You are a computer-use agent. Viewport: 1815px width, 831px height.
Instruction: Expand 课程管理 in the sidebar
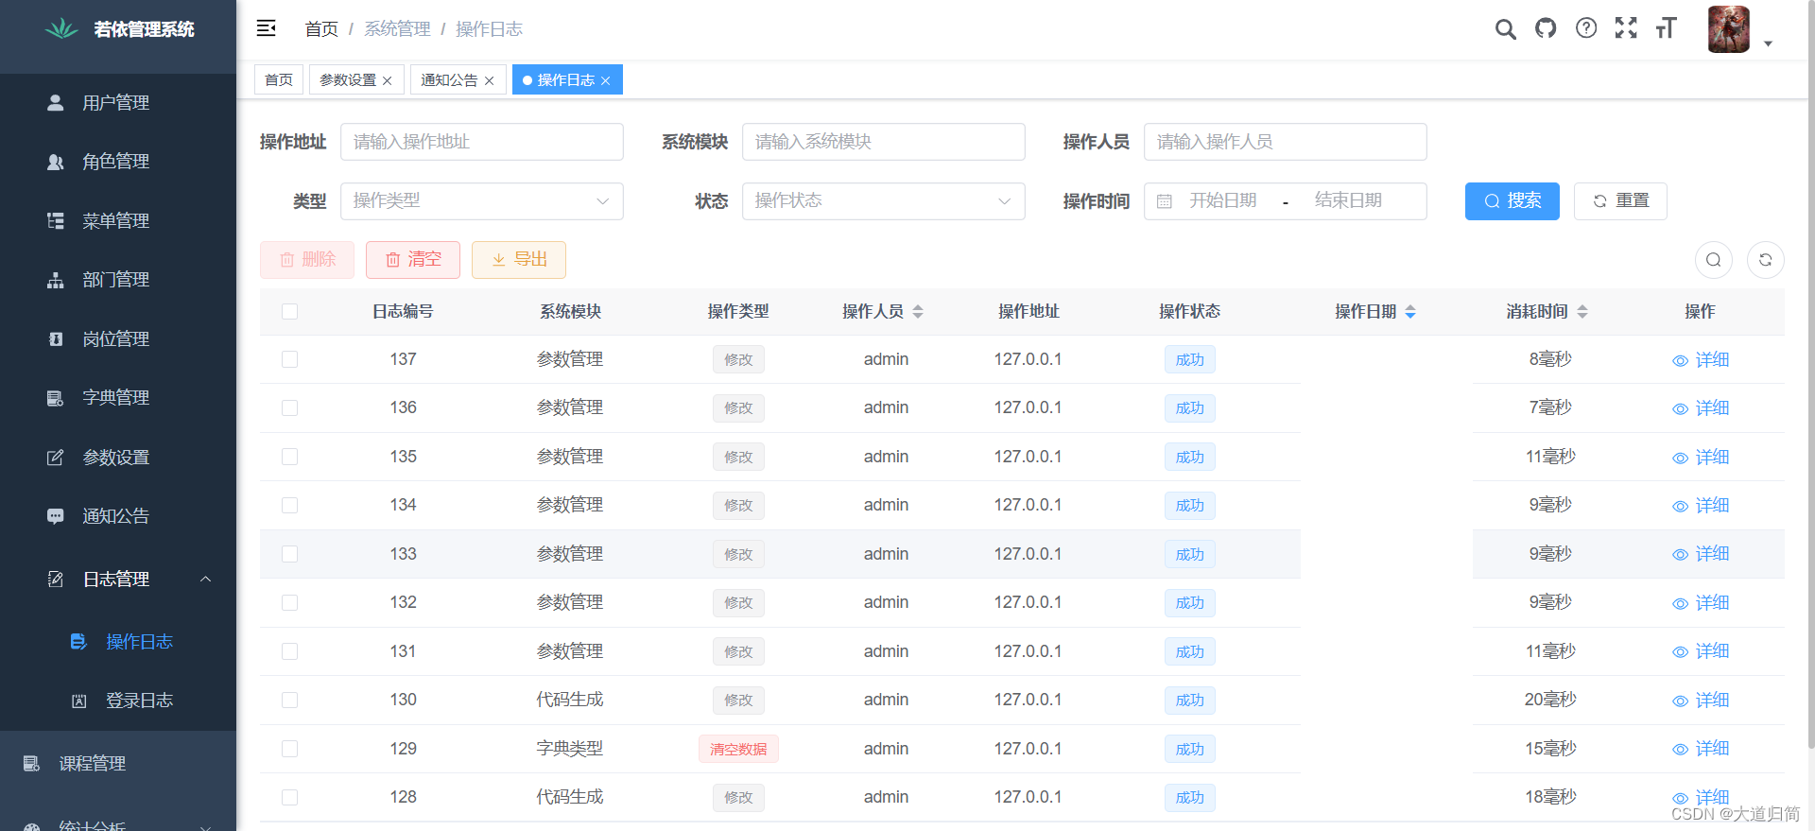click(x=118, y=764)
